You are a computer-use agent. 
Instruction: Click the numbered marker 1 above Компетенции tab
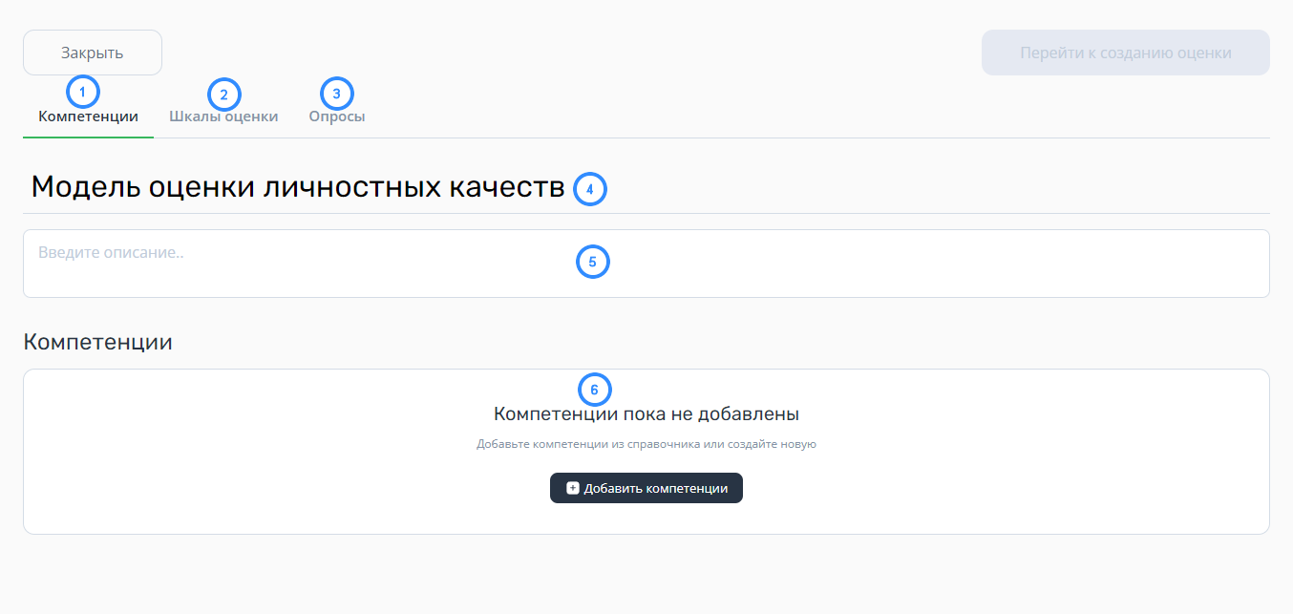[x=83, y=92]
